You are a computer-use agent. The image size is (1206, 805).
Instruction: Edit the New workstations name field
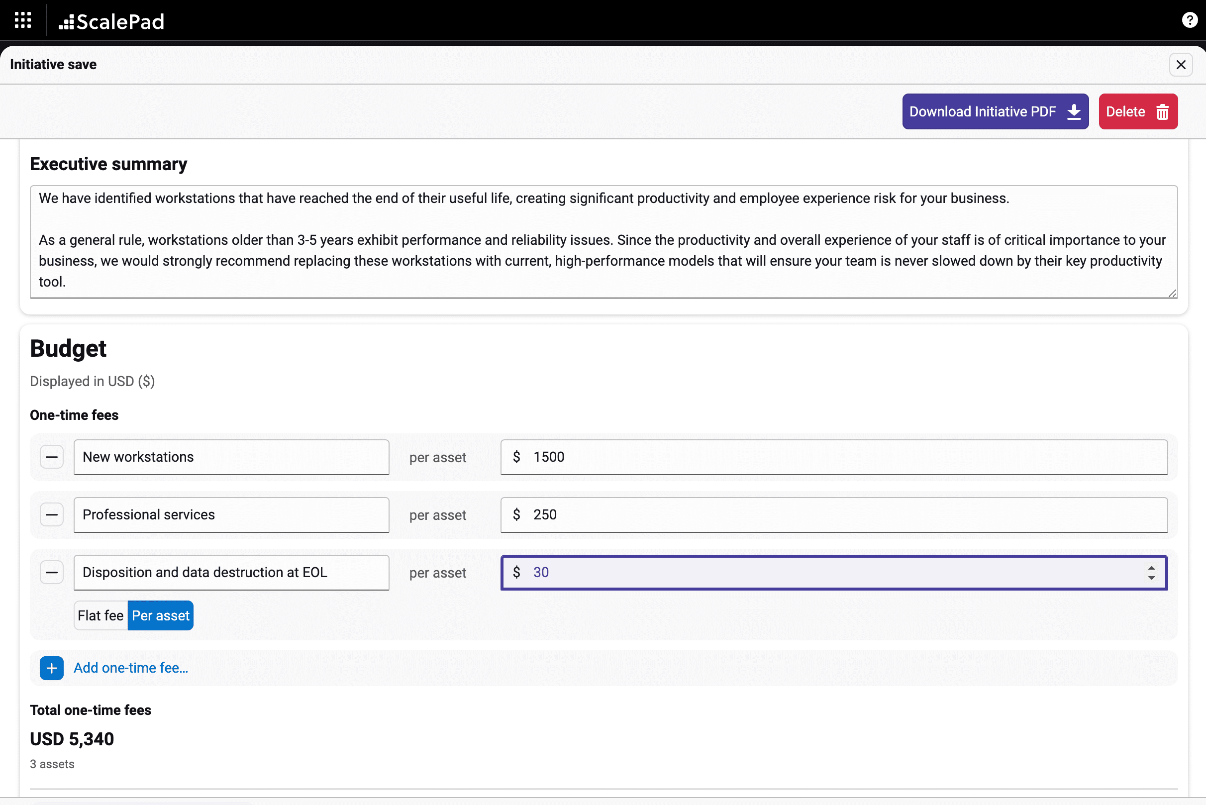click(231, 457)
